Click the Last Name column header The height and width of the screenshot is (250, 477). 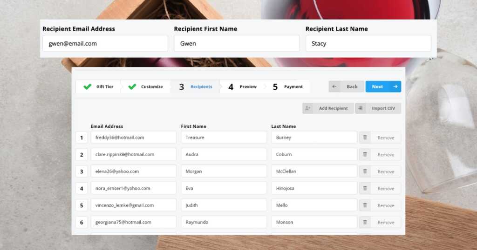click(x=284, y=126)
